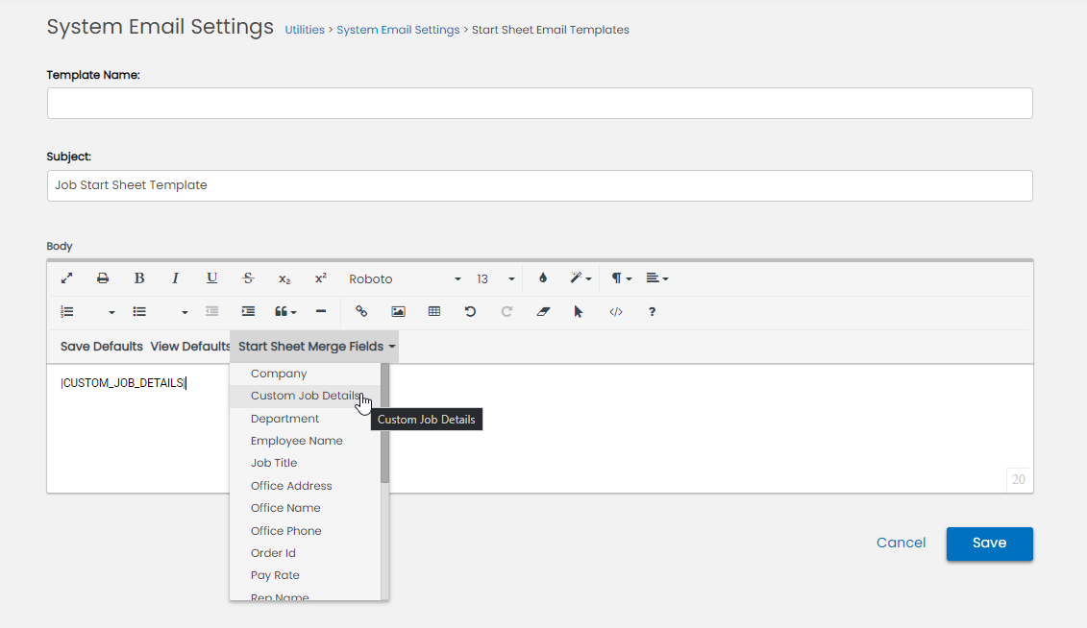Toggle italic text formatting
The width and height of the screenshot is (1087, 628).
point(175,278)
